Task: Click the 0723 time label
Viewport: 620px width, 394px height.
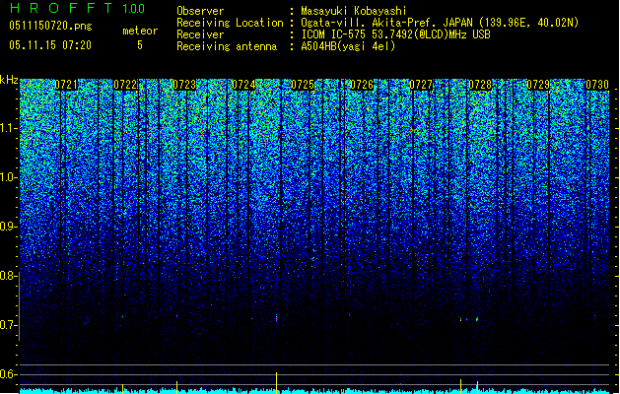Action: pyautogui.click(x=184, y=85)
